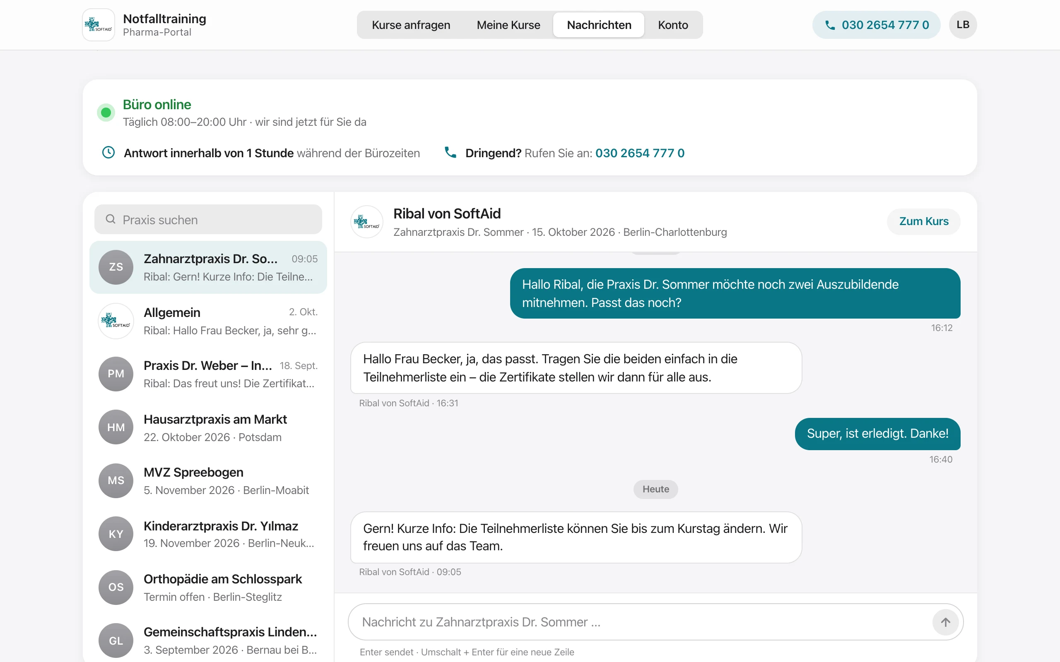Click the Notfalltraining portal title
This screenshot has height=662, width=1060.
164,19
